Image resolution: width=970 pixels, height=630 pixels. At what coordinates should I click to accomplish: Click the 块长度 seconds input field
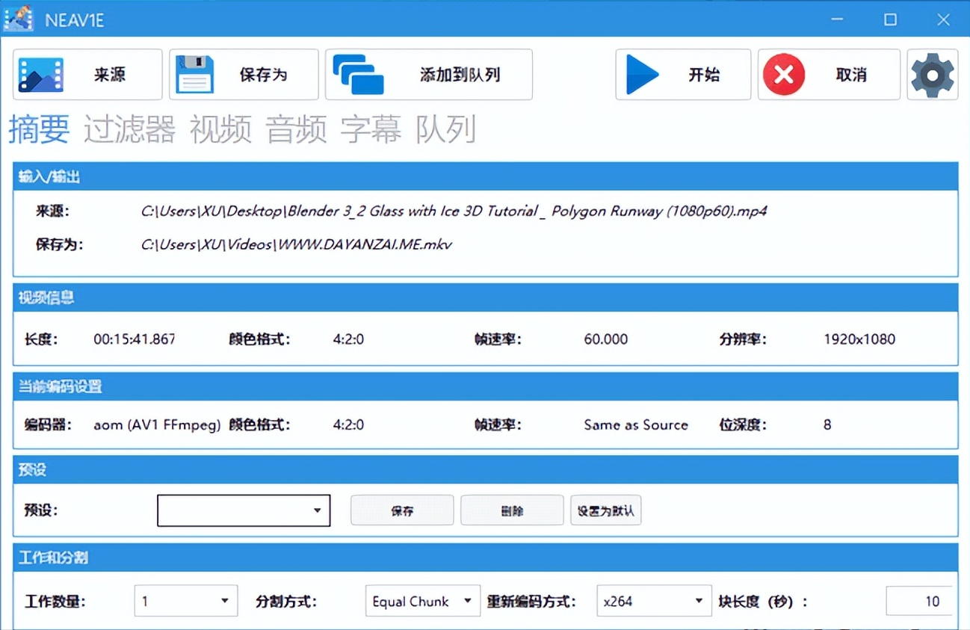pyautogui.click(x=918, y=601)
